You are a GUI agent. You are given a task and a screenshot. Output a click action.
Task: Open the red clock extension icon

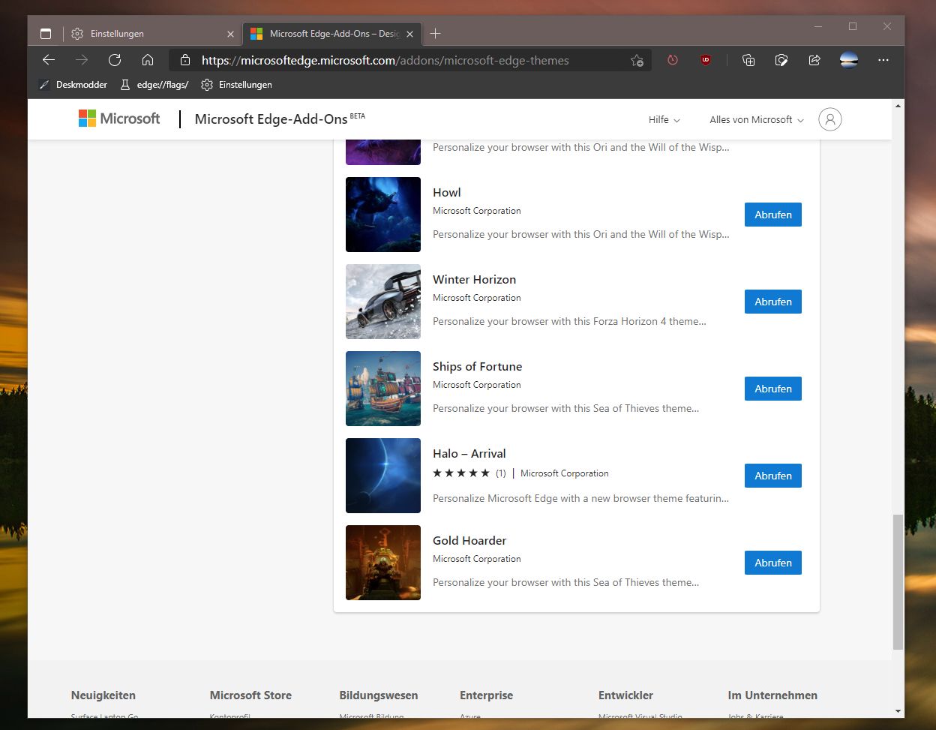(673, 60)
